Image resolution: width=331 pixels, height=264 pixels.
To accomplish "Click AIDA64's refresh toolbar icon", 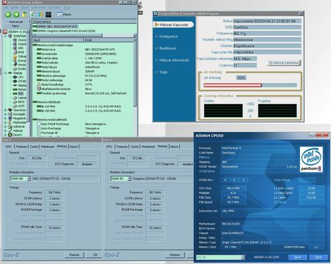I will click(x=32, y=14).
